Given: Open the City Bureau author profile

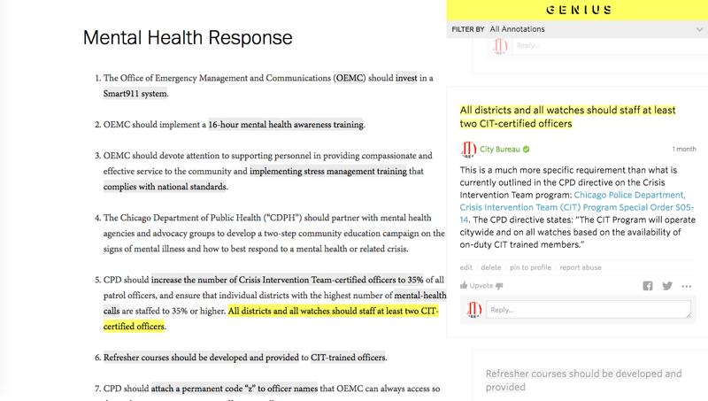Looking at the screenshot, I should click(x=499, y=149).
